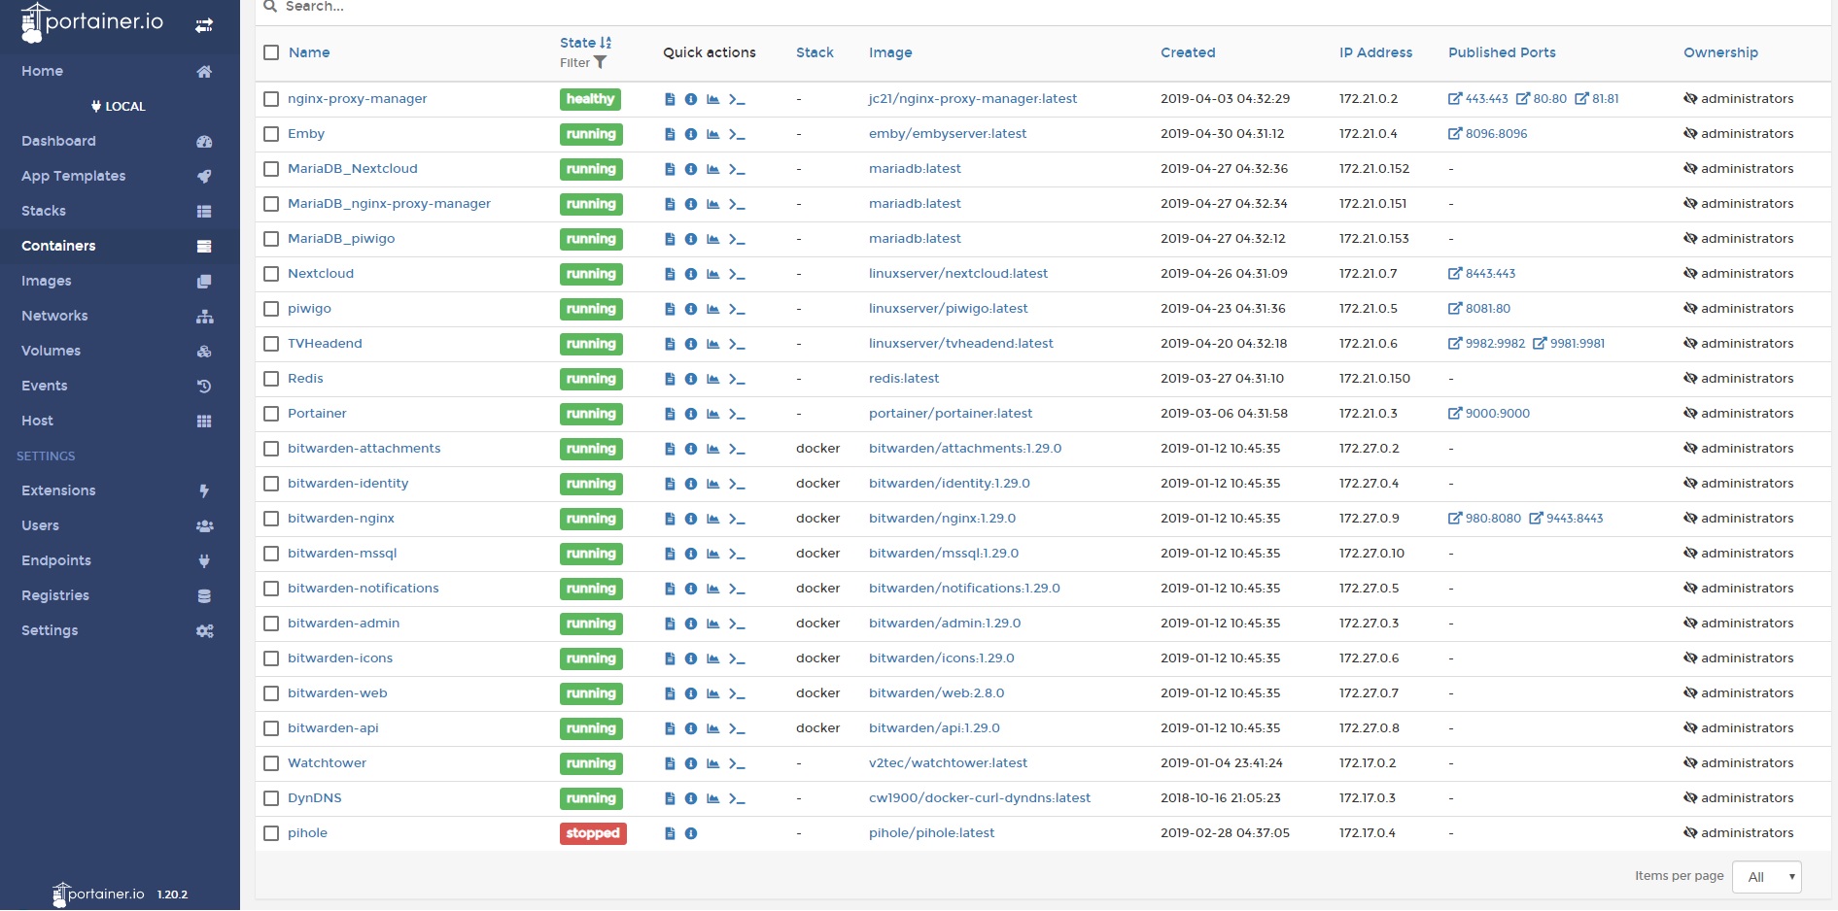Open console icon for bitwarden-admin
Viewport: 1838px width, 911px height.
[737, 624]
